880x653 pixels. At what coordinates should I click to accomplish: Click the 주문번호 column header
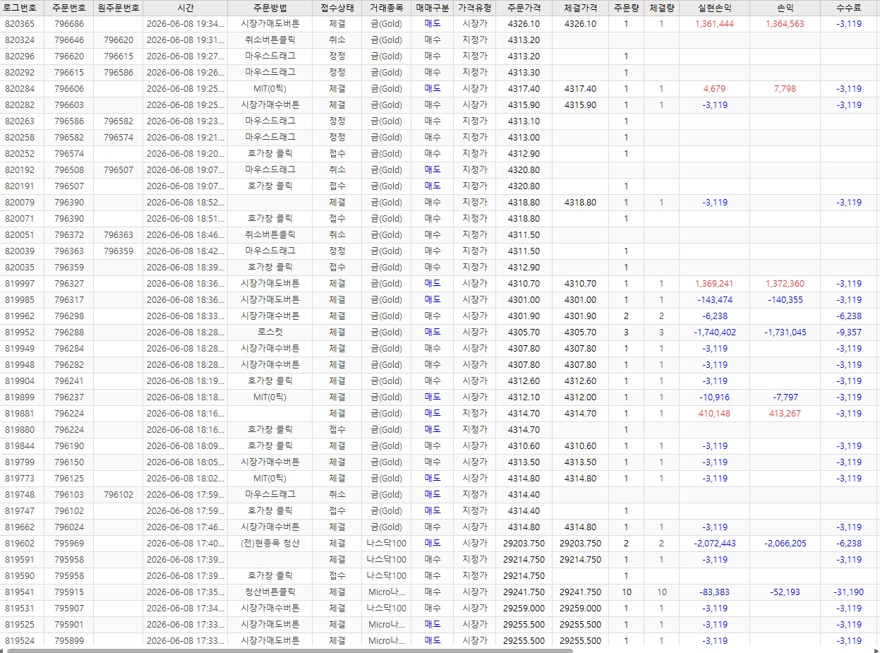click(68, 8)
